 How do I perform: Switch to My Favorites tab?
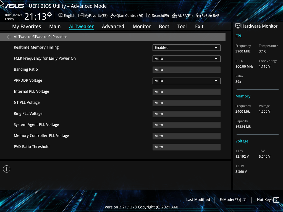[x=27, y=26]
